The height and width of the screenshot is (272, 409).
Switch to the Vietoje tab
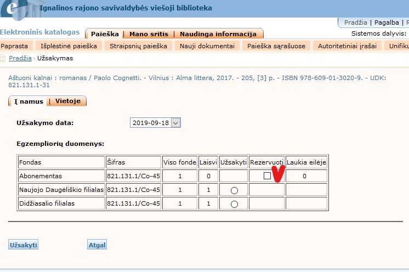click(68, 101)
